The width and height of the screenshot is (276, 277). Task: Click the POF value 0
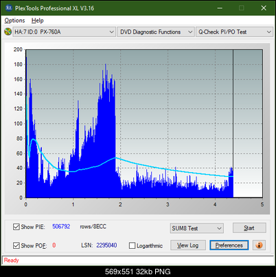click(54, 245)
